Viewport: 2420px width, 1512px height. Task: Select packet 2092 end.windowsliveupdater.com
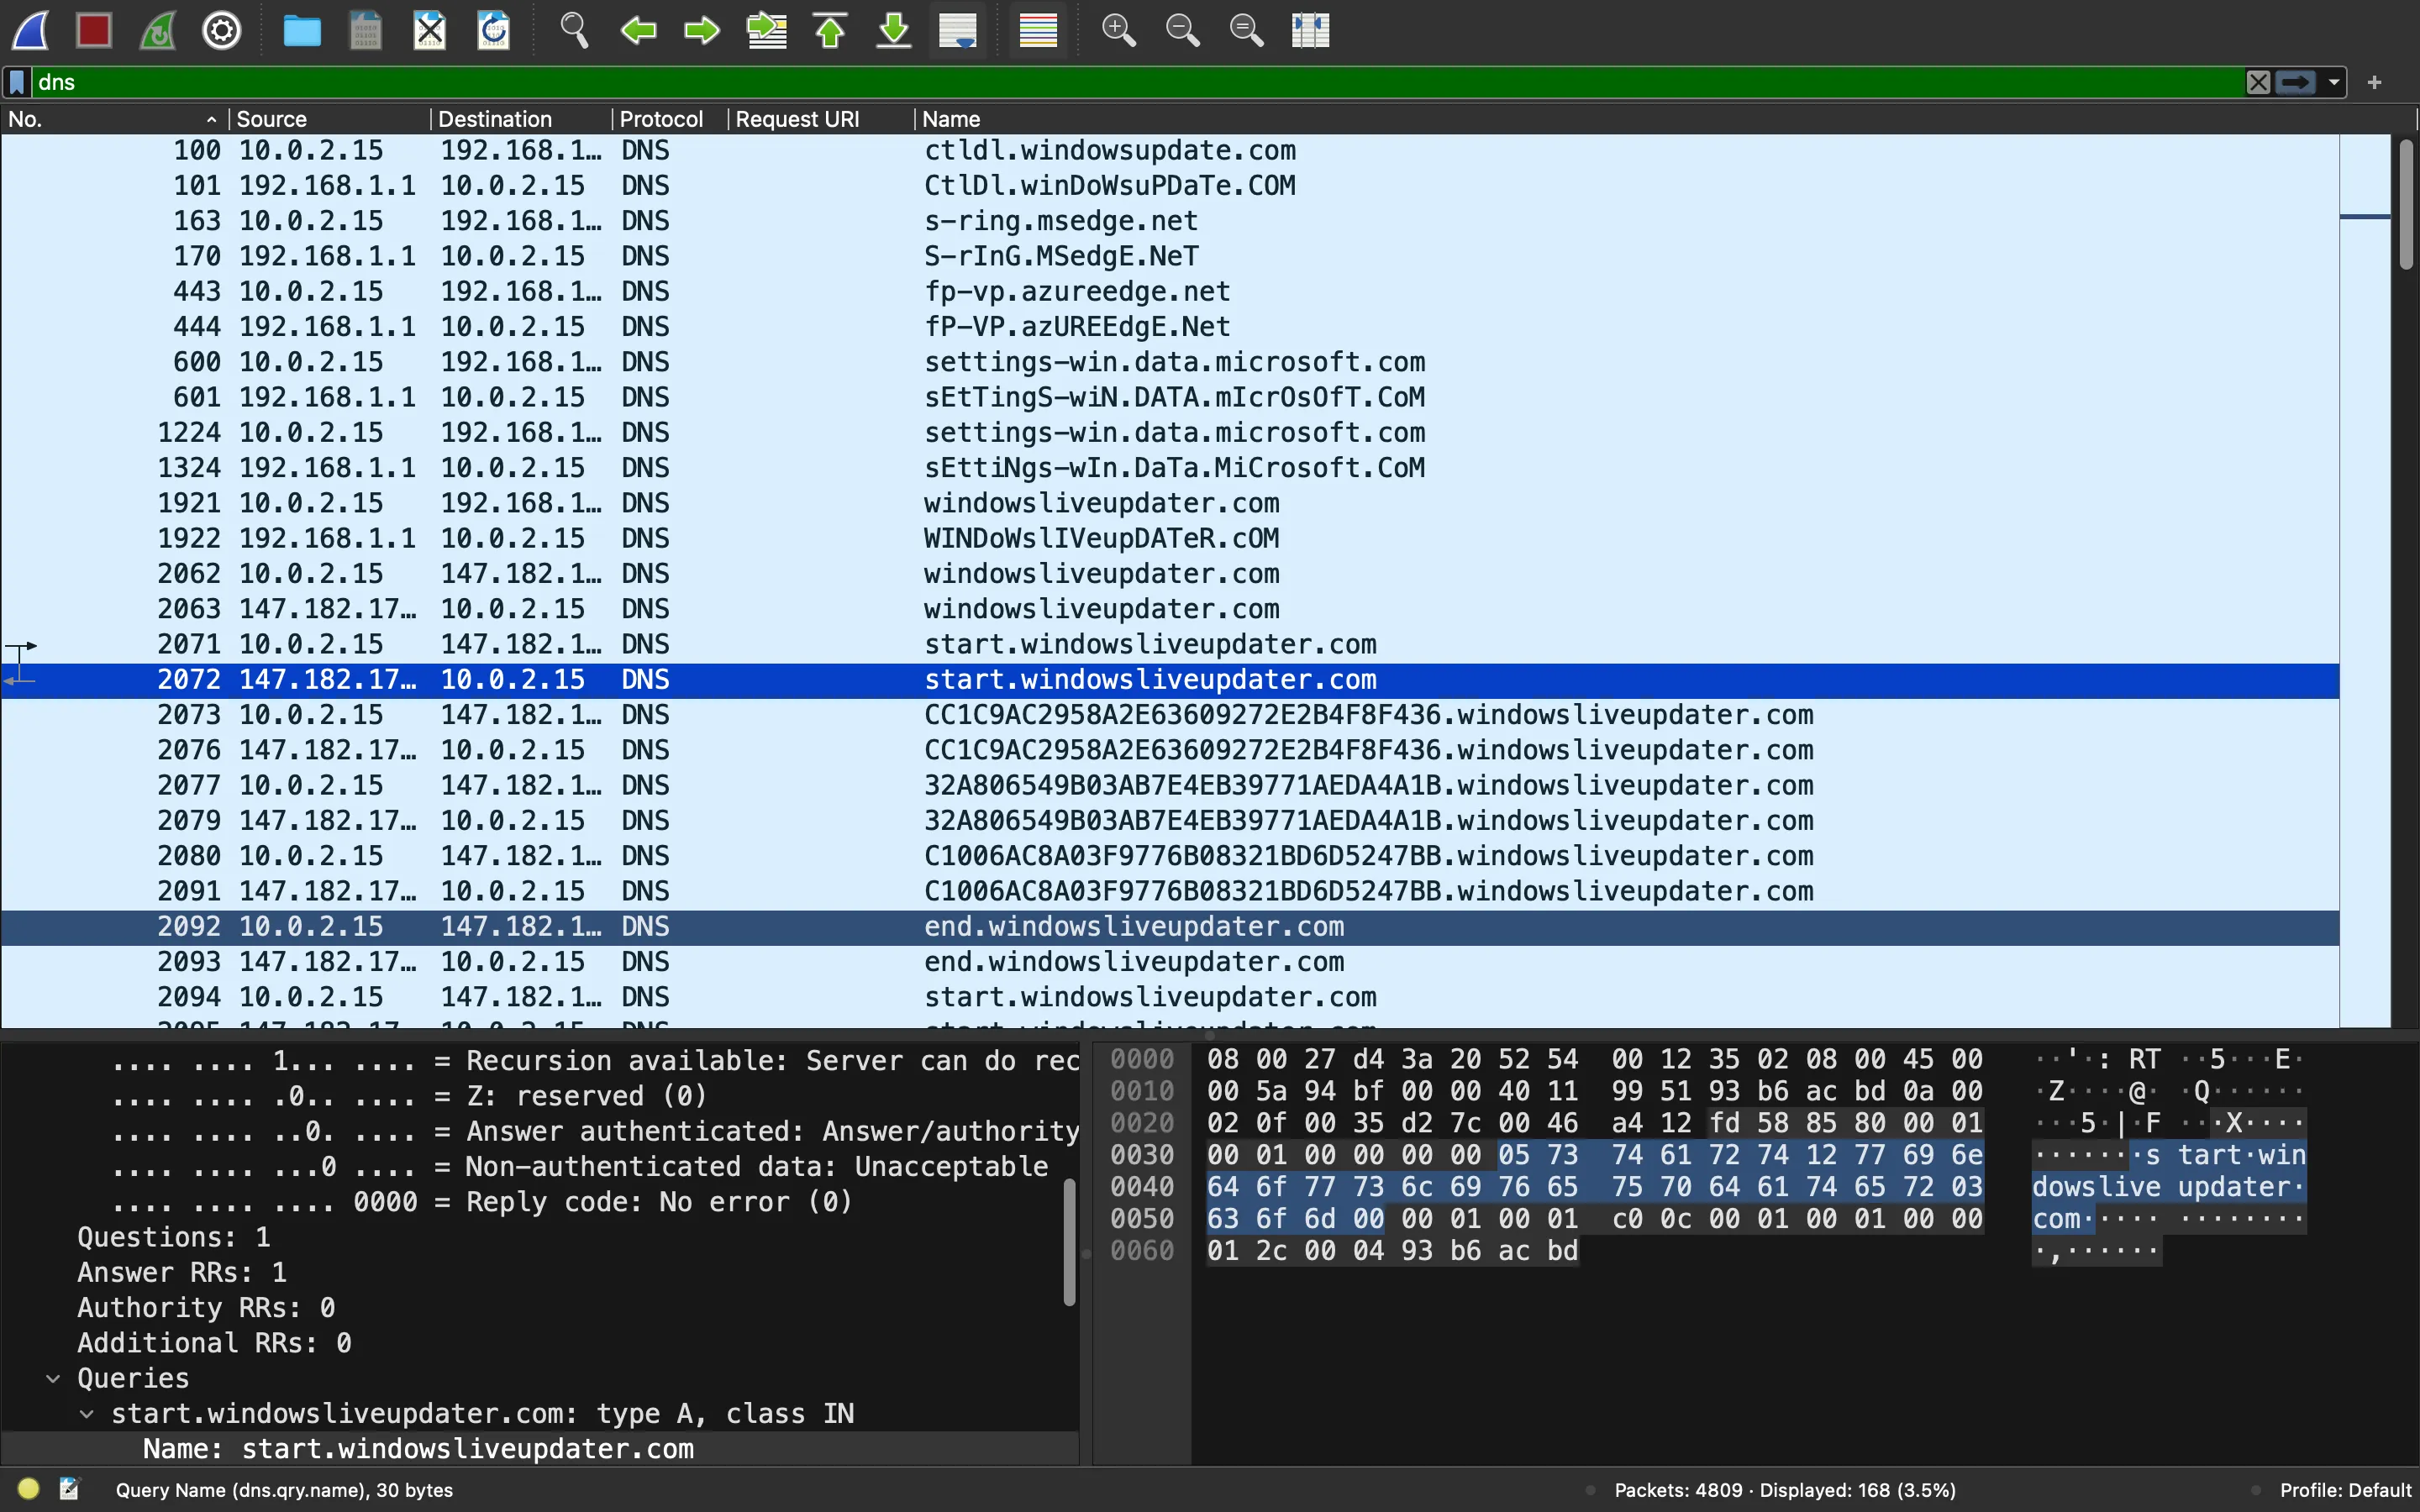(x=1170, y=927)
